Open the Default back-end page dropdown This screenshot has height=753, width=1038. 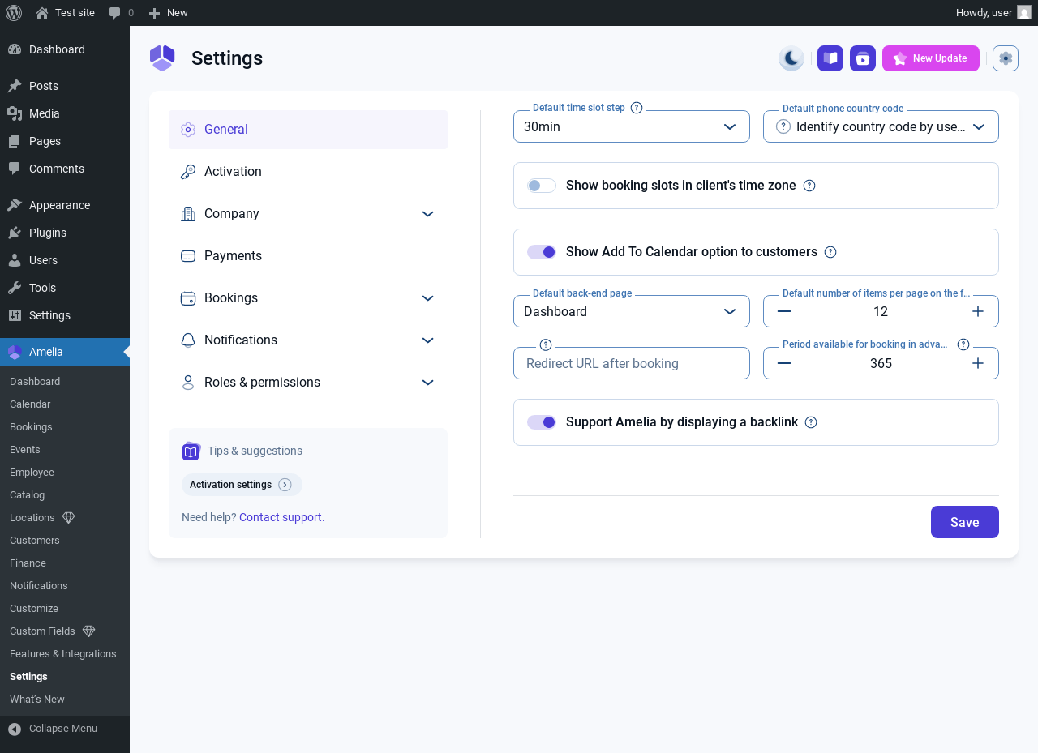[x=631, y=311]
